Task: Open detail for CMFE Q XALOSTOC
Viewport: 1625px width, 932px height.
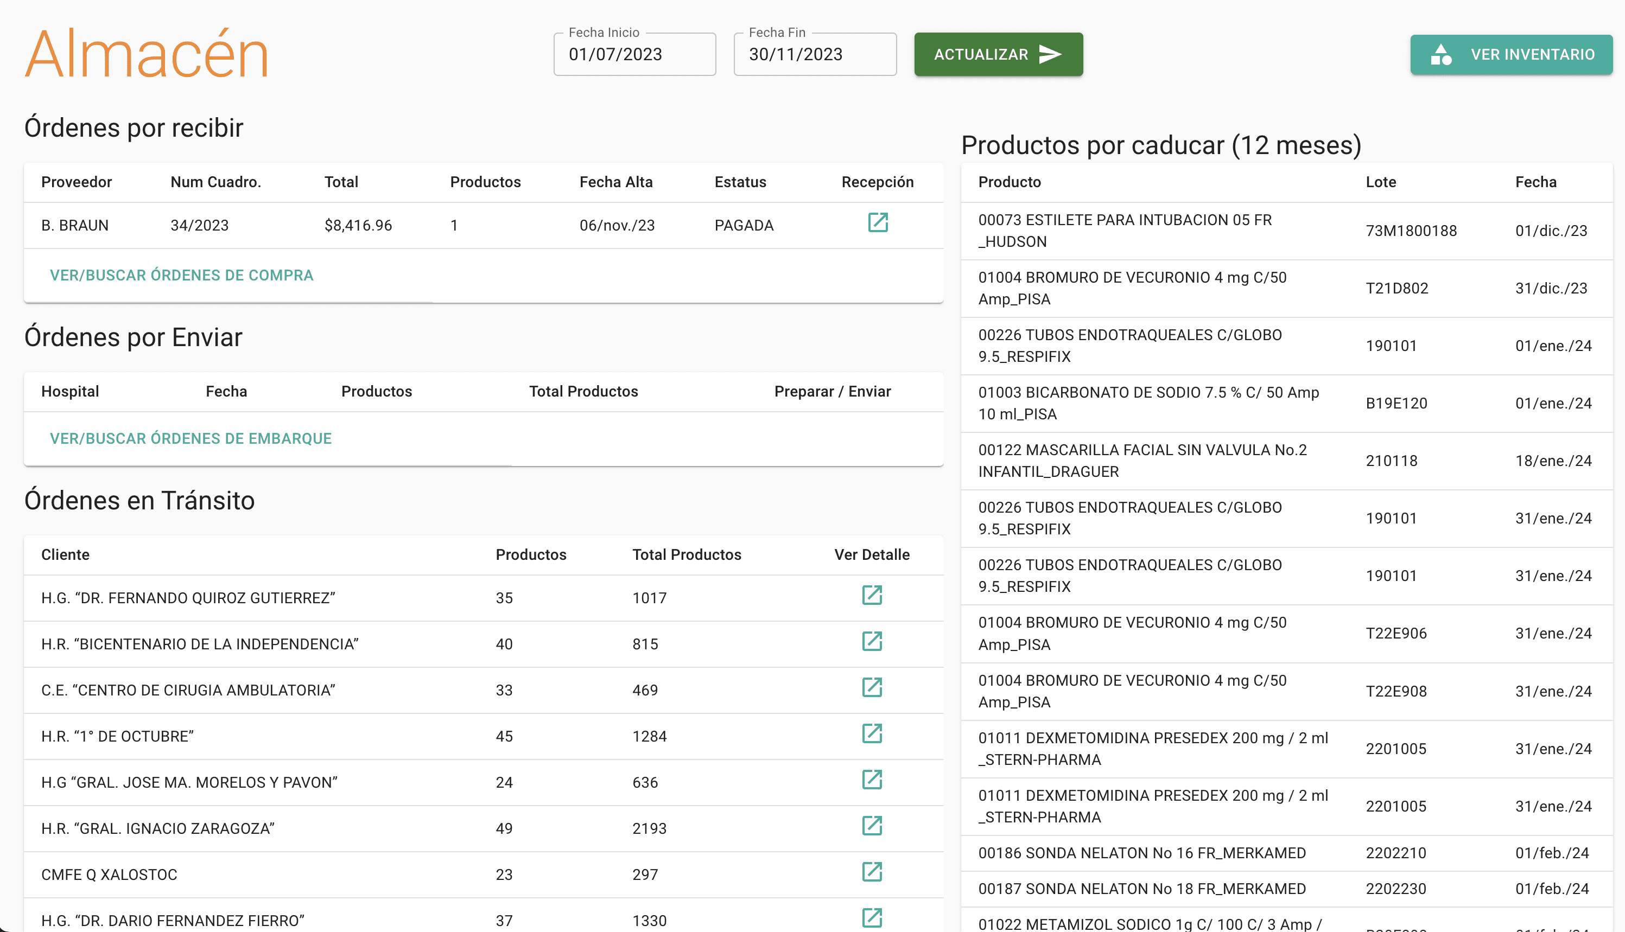Action: [872, 871]
